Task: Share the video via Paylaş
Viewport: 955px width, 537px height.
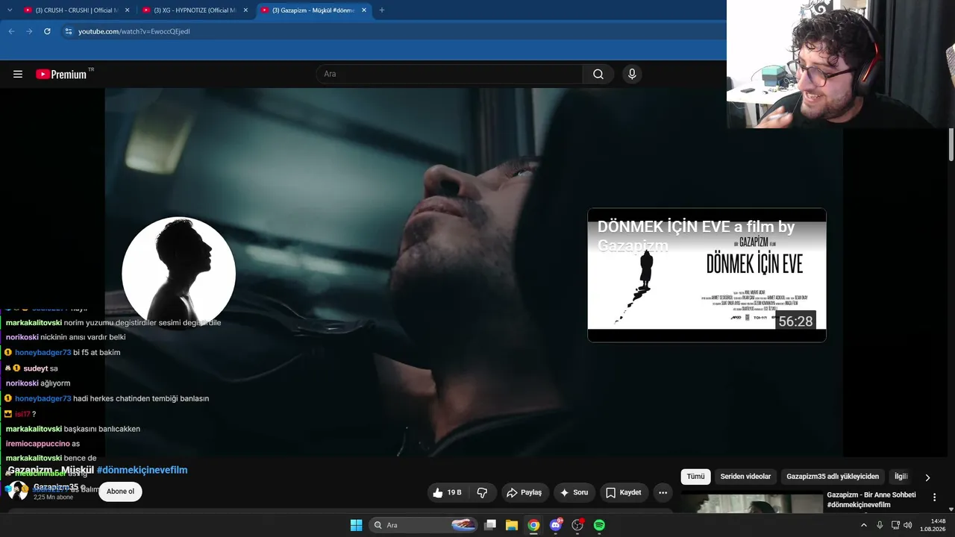Action: (524, 492)
